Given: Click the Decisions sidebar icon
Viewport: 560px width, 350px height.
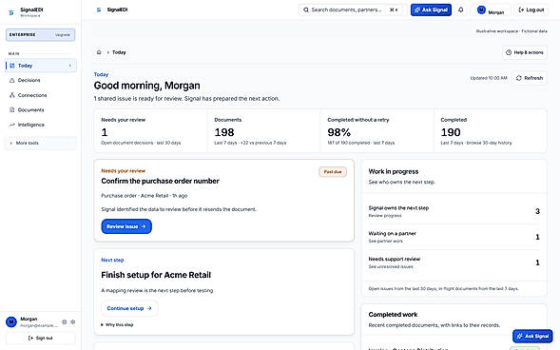Looking at the screenshot, I should (x=12, y=80).
